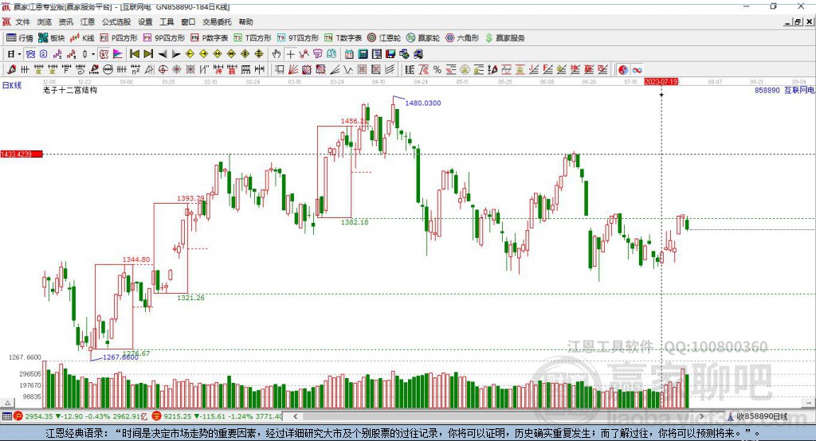Open the 浏览 menu
This screenshot has width=816, height=441.
coord(45,21)
